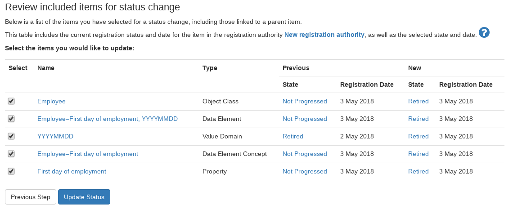
Task: Click new Retired state in Employee row
Action: pyautogui.click(x=418, y=101)
